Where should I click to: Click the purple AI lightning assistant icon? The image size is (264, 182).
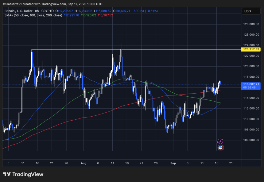(x=220, y=141)
